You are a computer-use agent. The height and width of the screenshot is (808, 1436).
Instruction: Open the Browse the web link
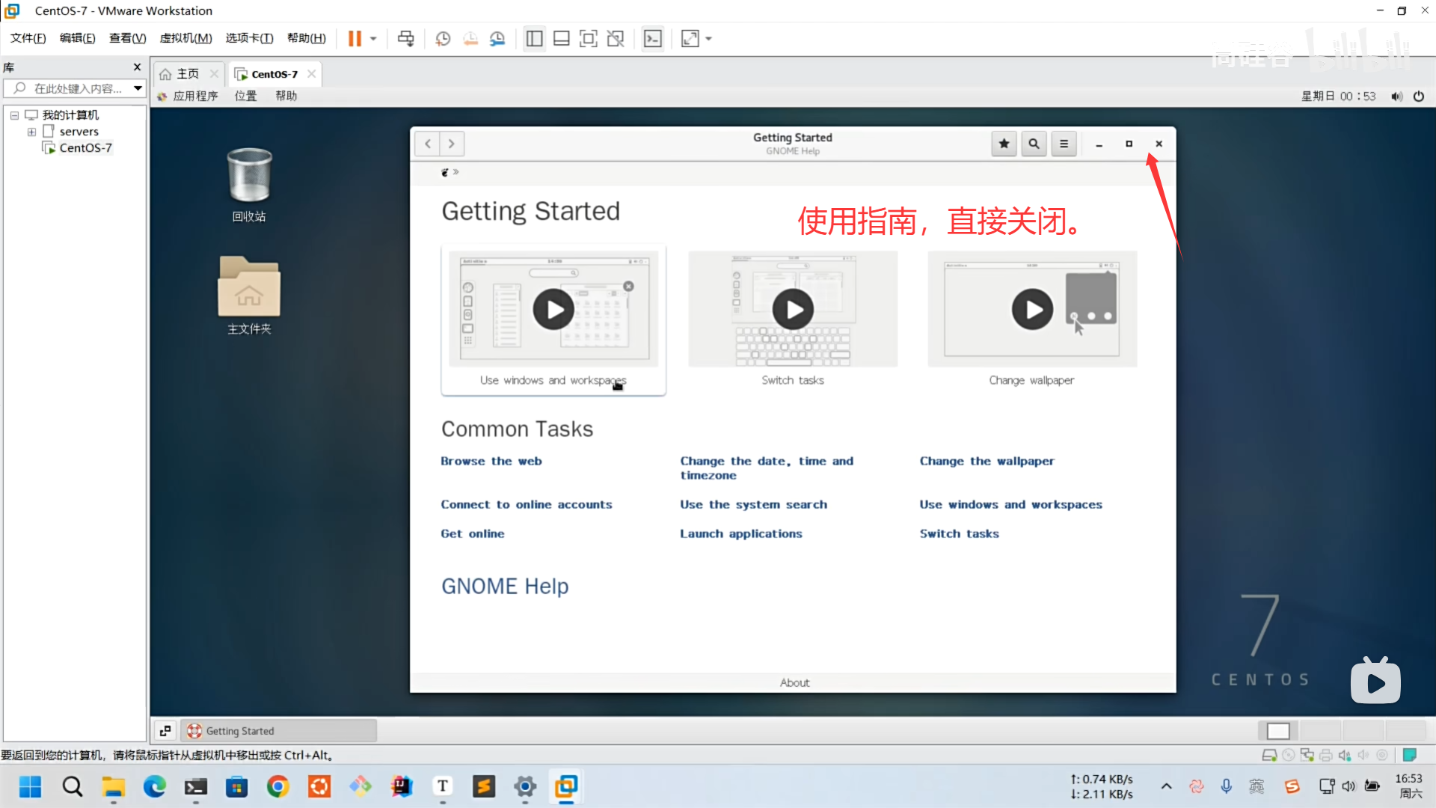tap(491, 462)
